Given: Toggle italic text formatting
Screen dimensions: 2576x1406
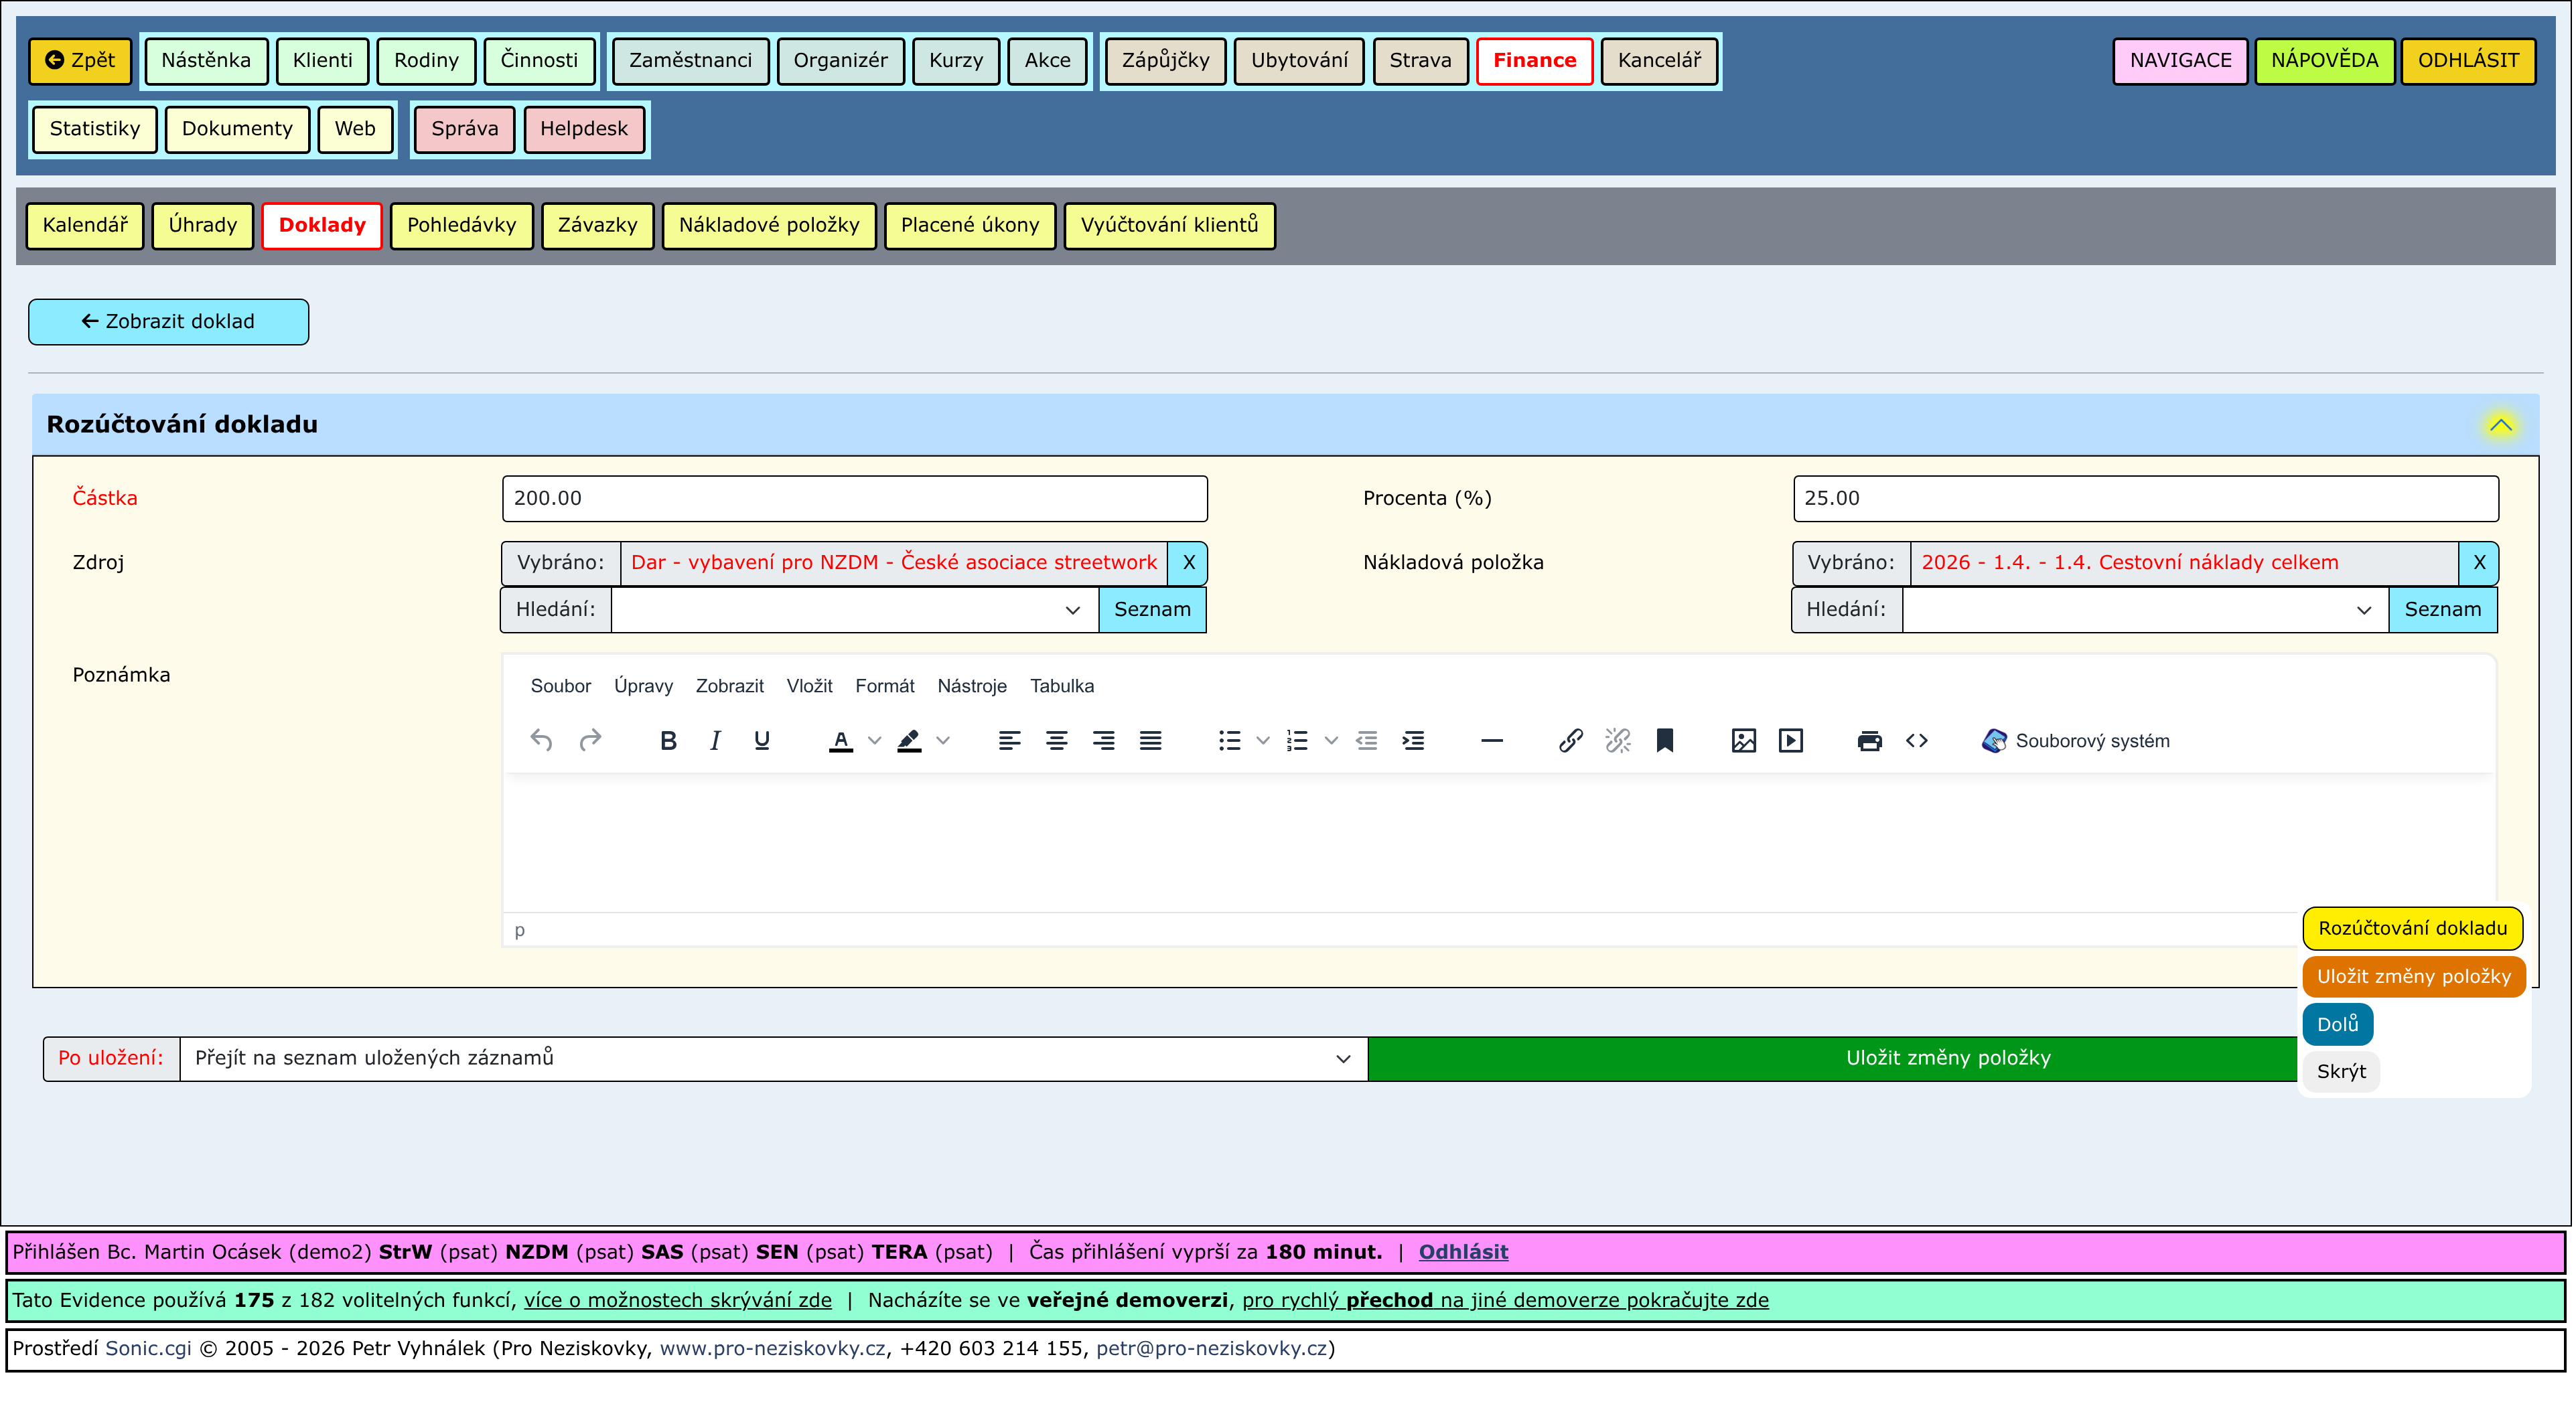Looking at the screenshot, I should (x=715, y=740).
